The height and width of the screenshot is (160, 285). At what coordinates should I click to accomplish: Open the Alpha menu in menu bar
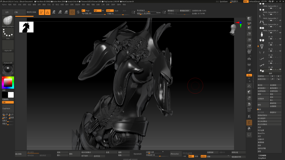[x=4, y=5]
